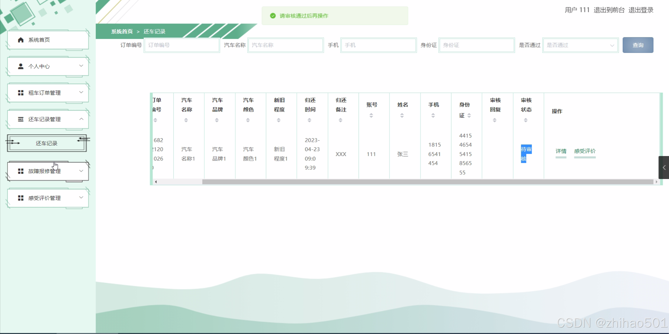This screenshot has height=334, width=669.
Task: Click the table horizontal scrollbar thumb
Action: [x=428, y=182]
